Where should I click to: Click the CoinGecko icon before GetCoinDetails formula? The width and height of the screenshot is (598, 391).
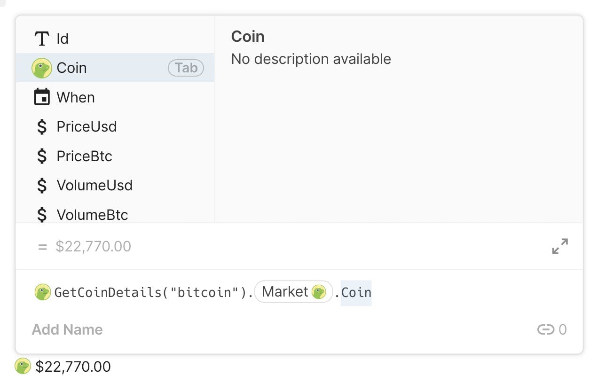pyautogui.click(x=43, y=292)
